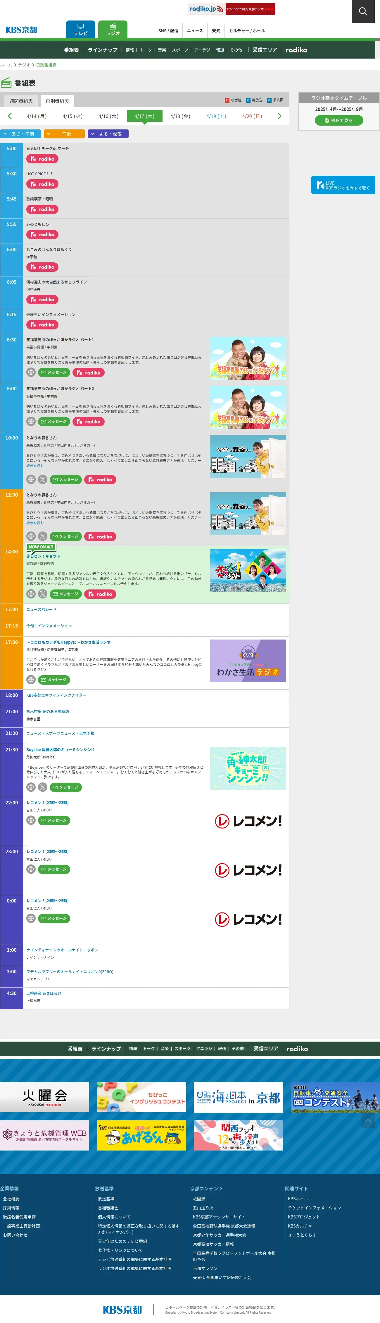Viewport: 380px width, 1323px height.
Task: Open radiko for ほっかほかラジオ パート2
Action: click(89, 422)
